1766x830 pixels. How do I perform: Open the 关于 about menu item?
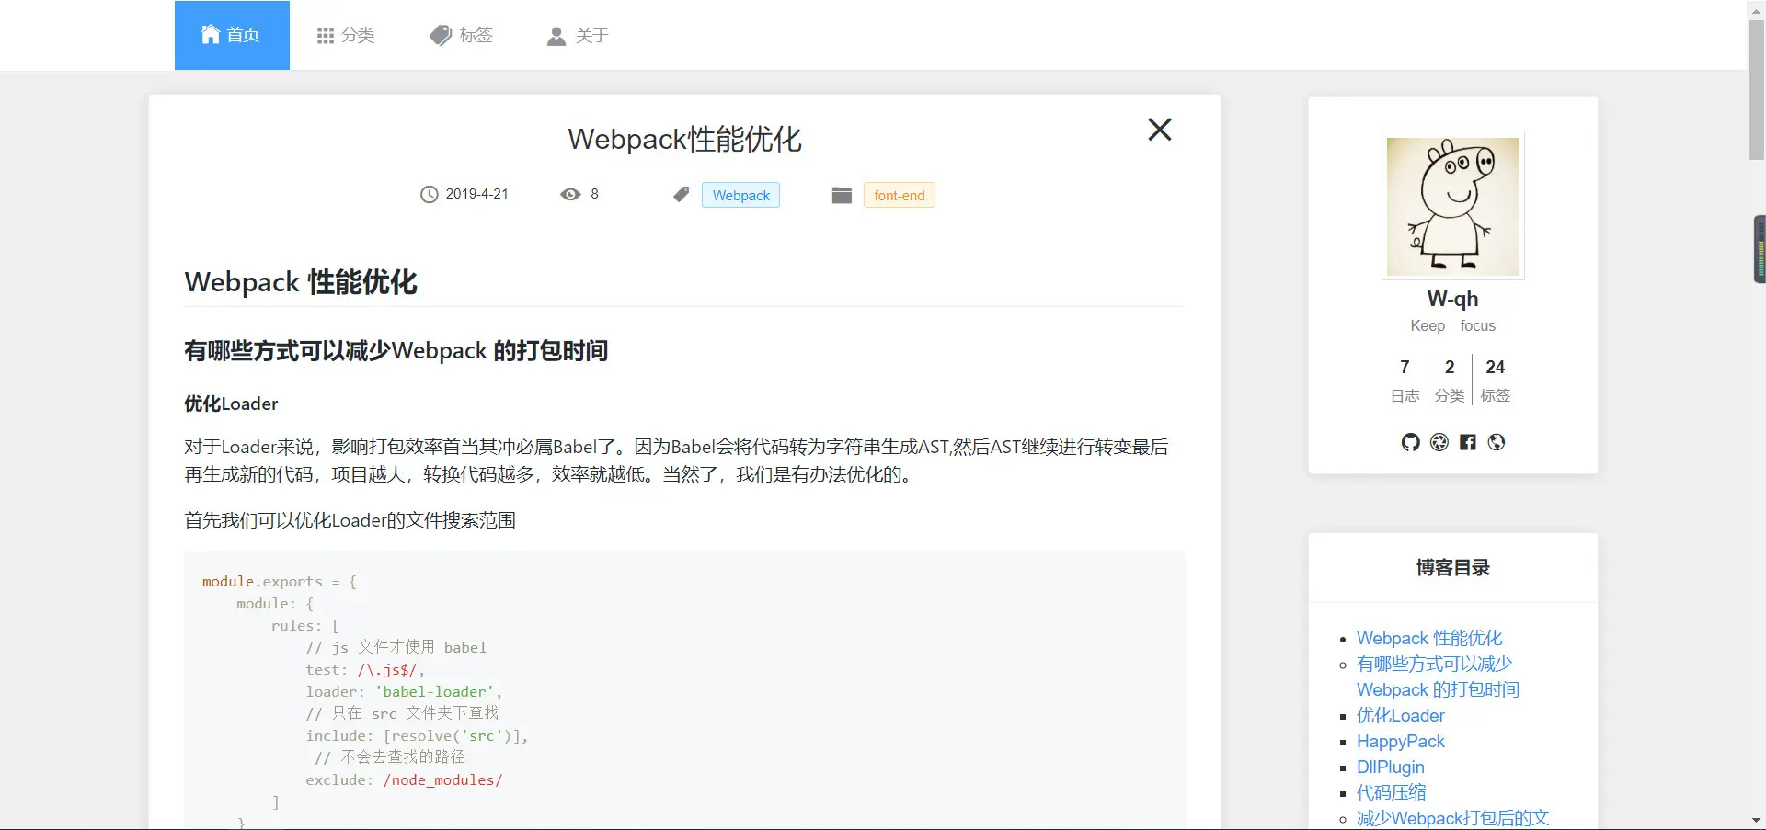pos(579,35)
